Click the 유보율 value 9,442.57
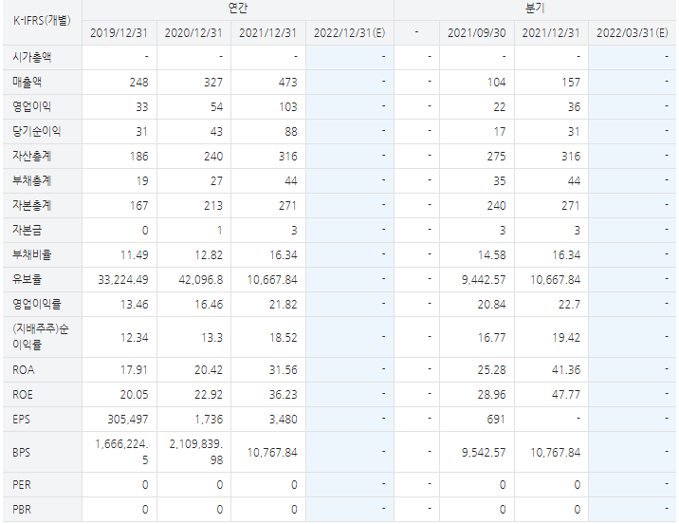The height and width of the screenshot is (524, 679). pos(484,280)
